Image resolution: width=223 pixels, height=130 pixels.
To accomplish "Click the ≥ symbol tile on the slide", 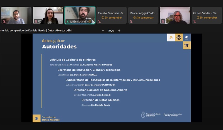I will [x=186, y=38].
